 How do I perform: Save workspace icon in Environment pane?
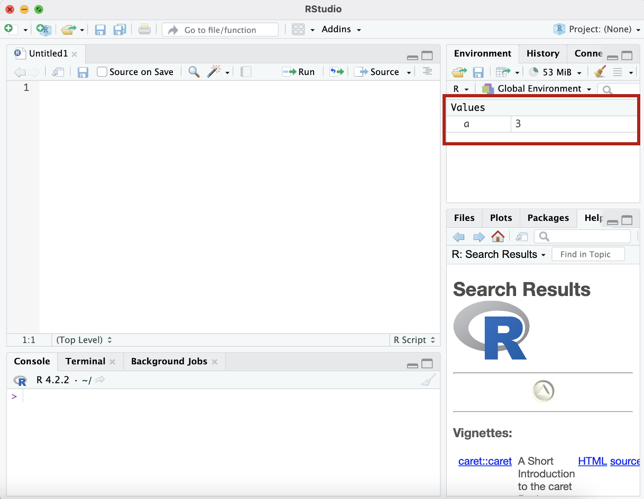[x=478, y=72]
